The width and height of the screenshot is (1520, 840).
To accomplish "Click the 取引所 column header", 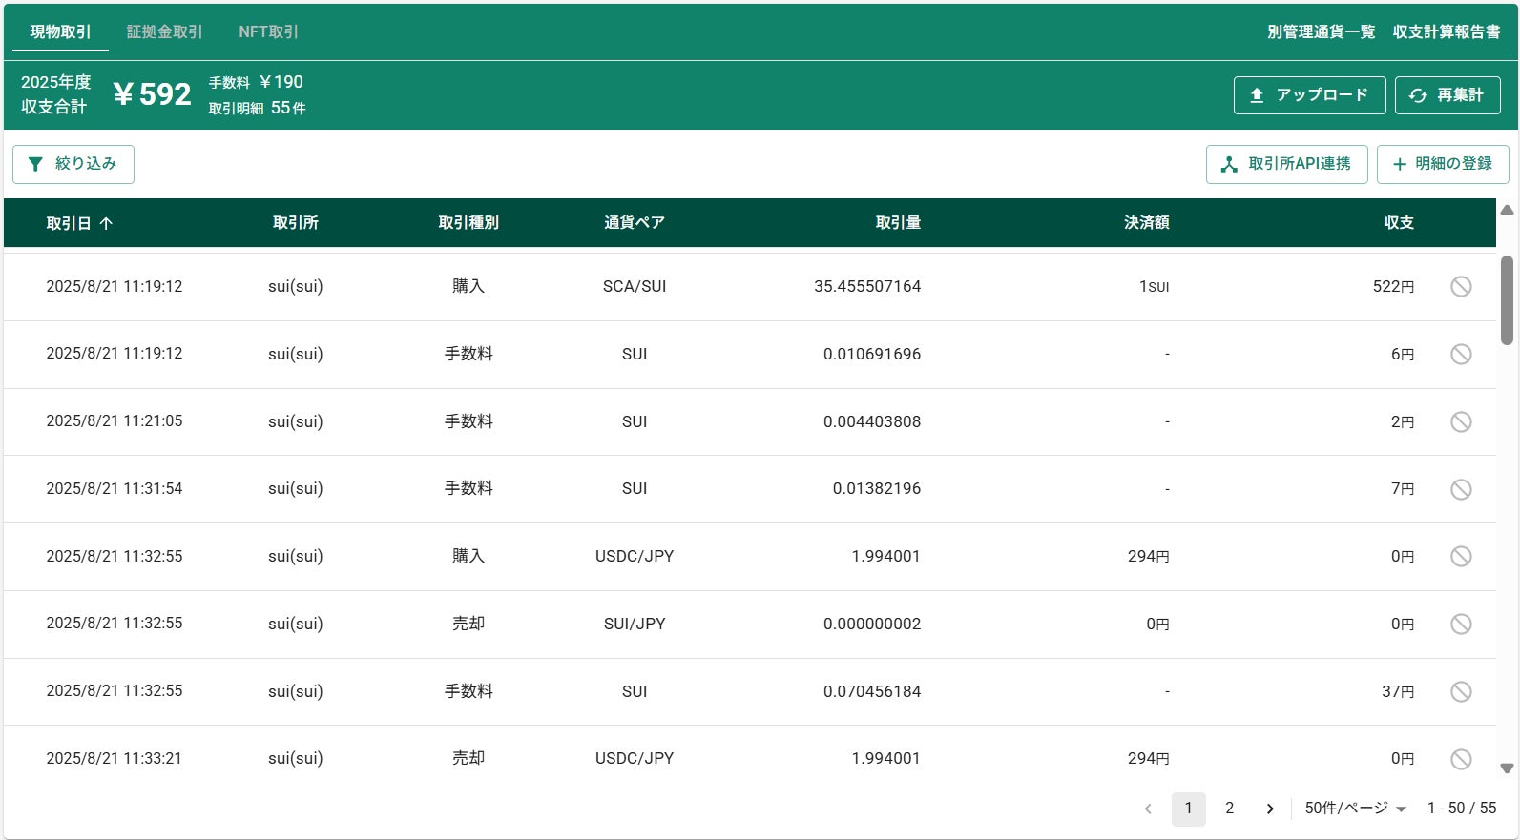I will coord(296,223).
